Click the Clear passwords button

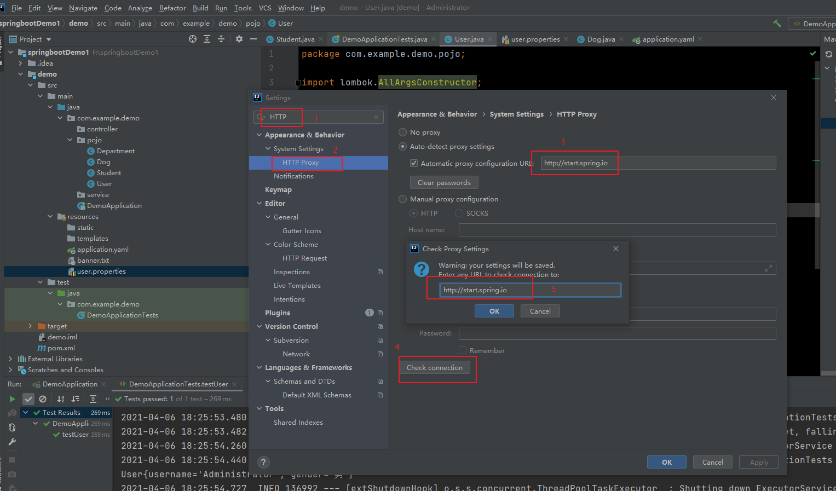pyautogui.click(x=444, y=182)
